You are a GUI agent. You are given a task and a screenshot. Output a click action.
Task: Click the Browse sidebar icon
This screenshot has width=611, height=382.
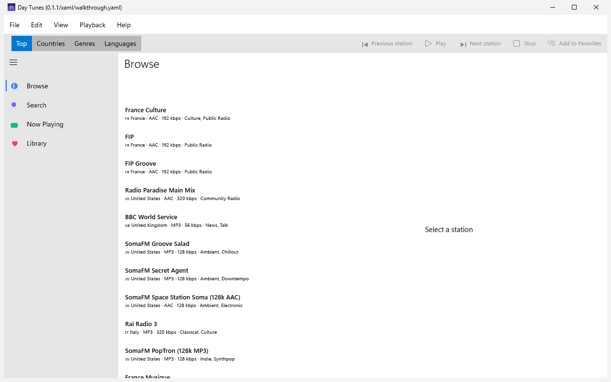14,86
